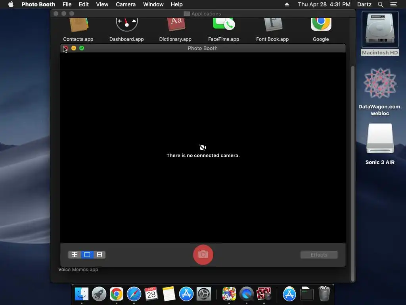Minimize the Photo Booth window

(x=73, y=48)
